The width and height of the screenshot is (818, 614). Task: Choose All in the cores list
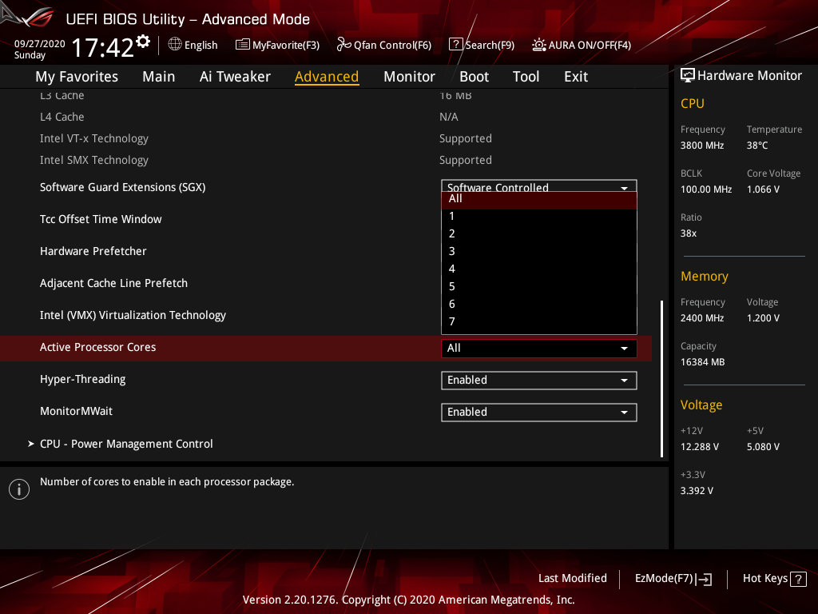pos(455,199)
